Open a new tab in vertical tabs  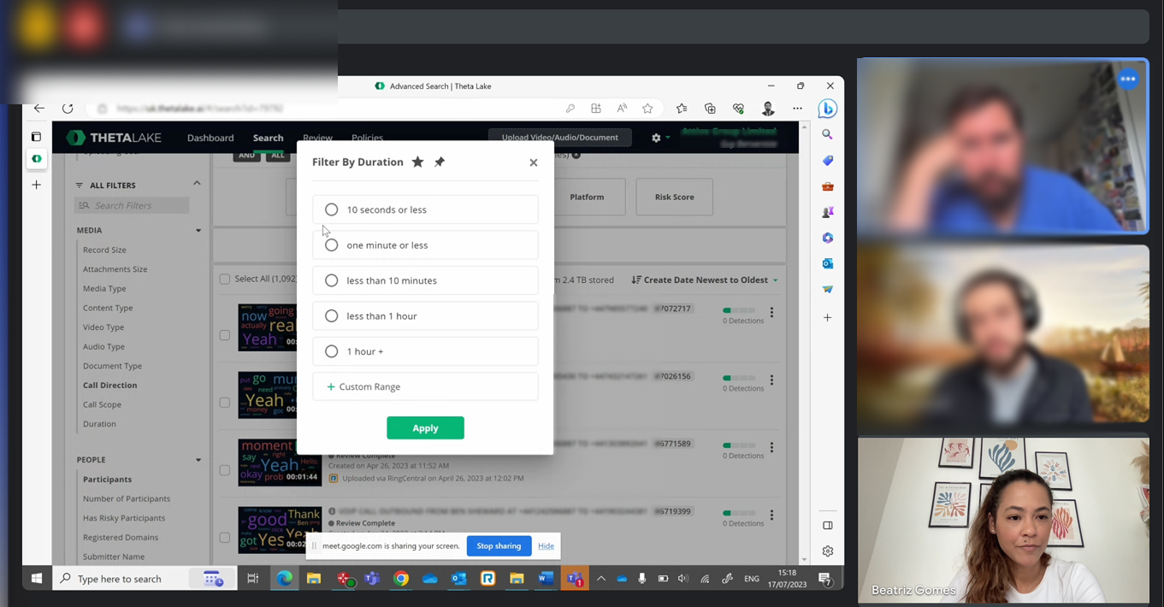(36, 185)
